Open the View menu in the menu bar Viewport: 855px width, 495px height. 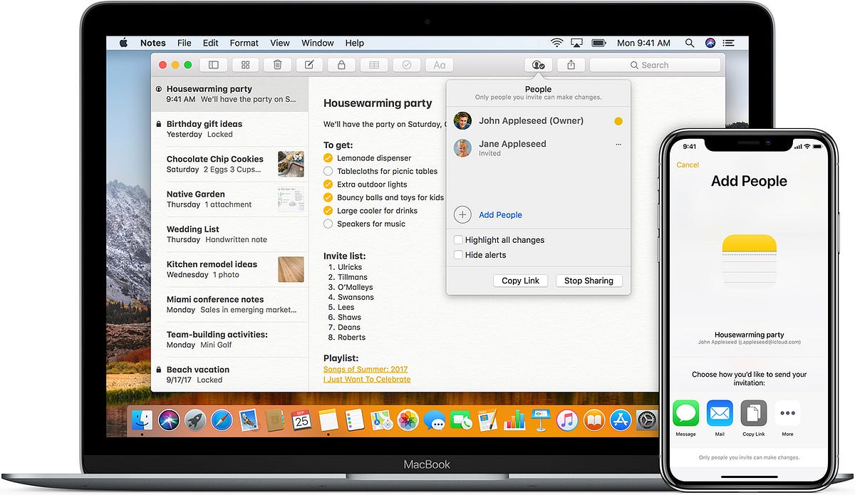click(x=279, y=43)
